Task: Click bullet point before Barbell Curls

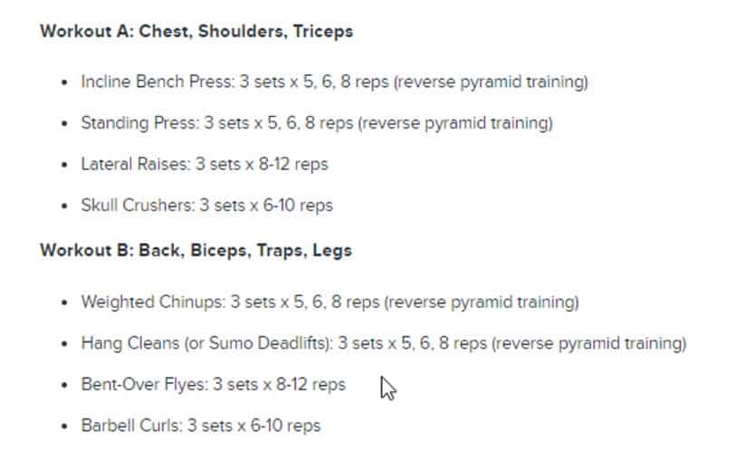Action: (65, 427)
